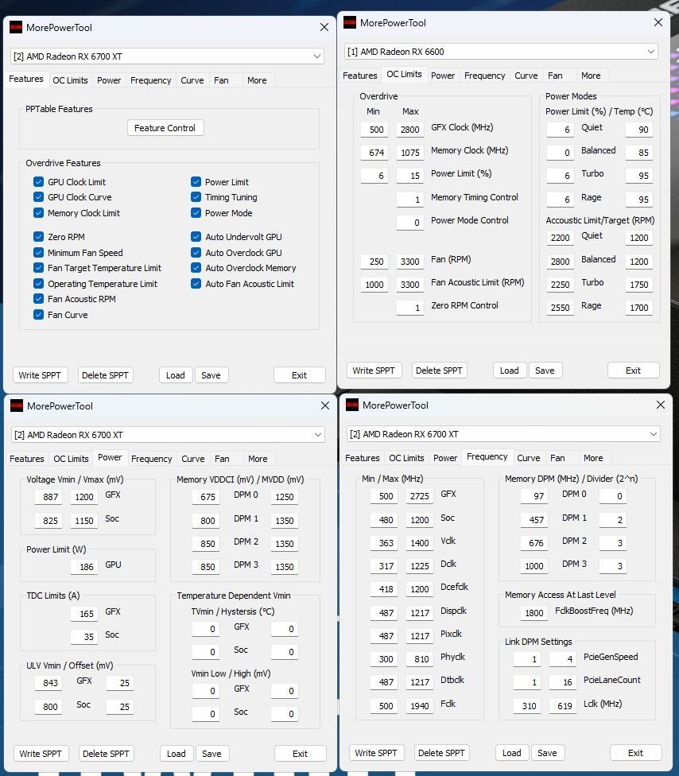
Task: Uncheck Auto Fan Acoustic Limit
Action: (196, 284)
